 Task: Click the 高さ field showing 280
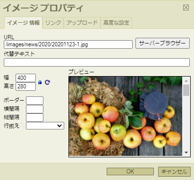point(26,86)
